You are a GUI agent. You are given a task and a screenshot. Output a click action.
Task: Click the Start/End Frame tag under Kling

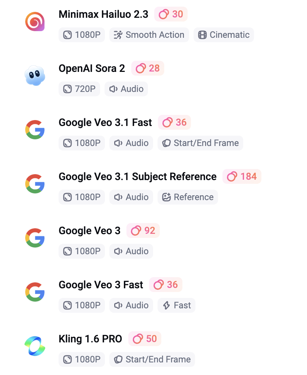[152, 359]
